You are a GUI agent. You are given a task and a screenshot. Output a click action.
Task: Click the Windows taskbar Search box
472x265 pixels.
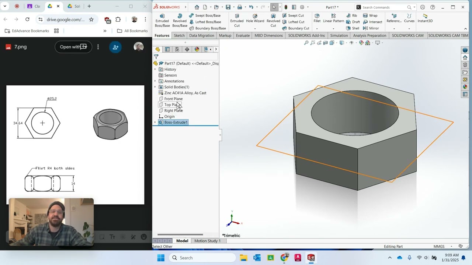click(x=202, y=258)
